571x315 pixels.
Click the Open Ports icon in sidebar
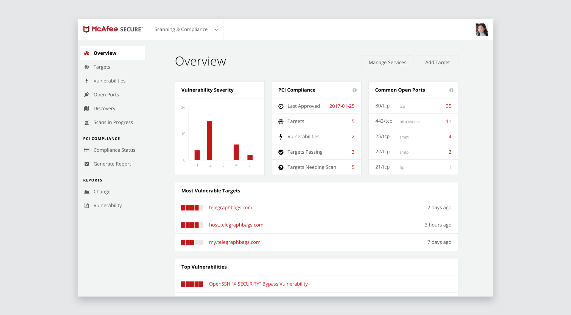click(x=86, y=95)
